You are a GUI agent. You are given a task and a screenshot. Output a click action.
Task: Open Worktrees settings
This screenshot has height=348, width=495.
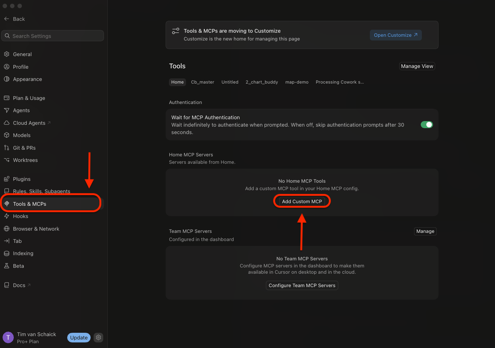(x=25, y=160)
